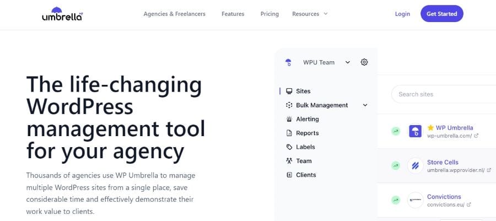Click Store Cells green status icon
The height and width of the screenshot is (221, 496).
[395, 165]
